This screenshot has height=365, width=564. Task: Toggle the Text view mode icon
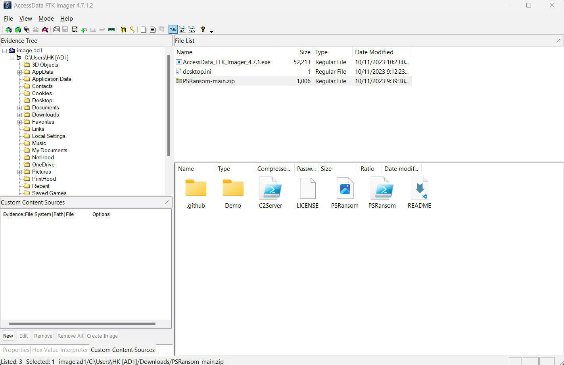182,30
